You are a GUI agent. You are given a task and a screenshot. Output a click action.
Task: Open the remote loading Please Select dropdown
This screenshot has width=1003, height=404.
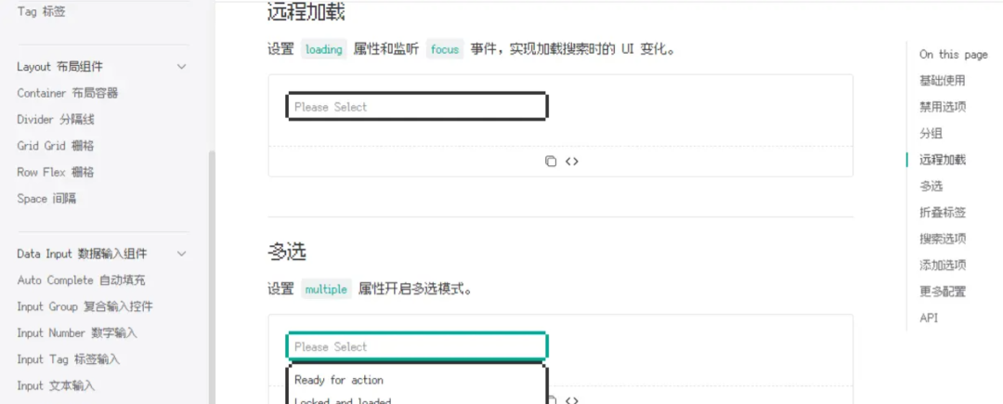click(x=417, y=107)
